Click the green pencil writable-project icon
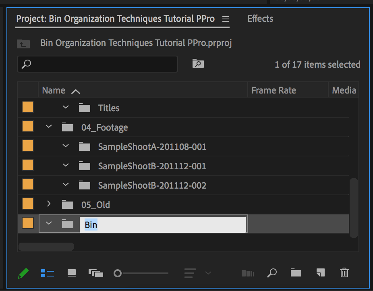373x291 pixels. click(x=23, y=273)
